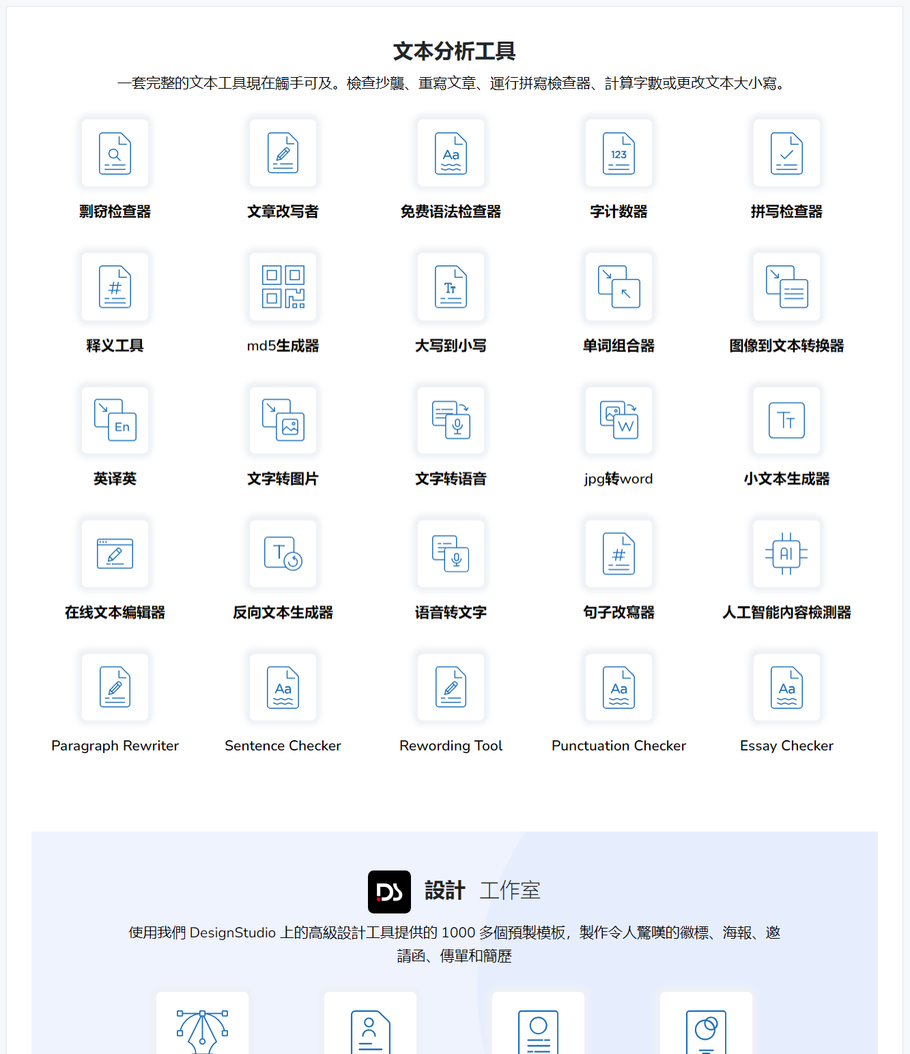
Task: Click the 英译英 translation icon
Action: tap(115, 420)
